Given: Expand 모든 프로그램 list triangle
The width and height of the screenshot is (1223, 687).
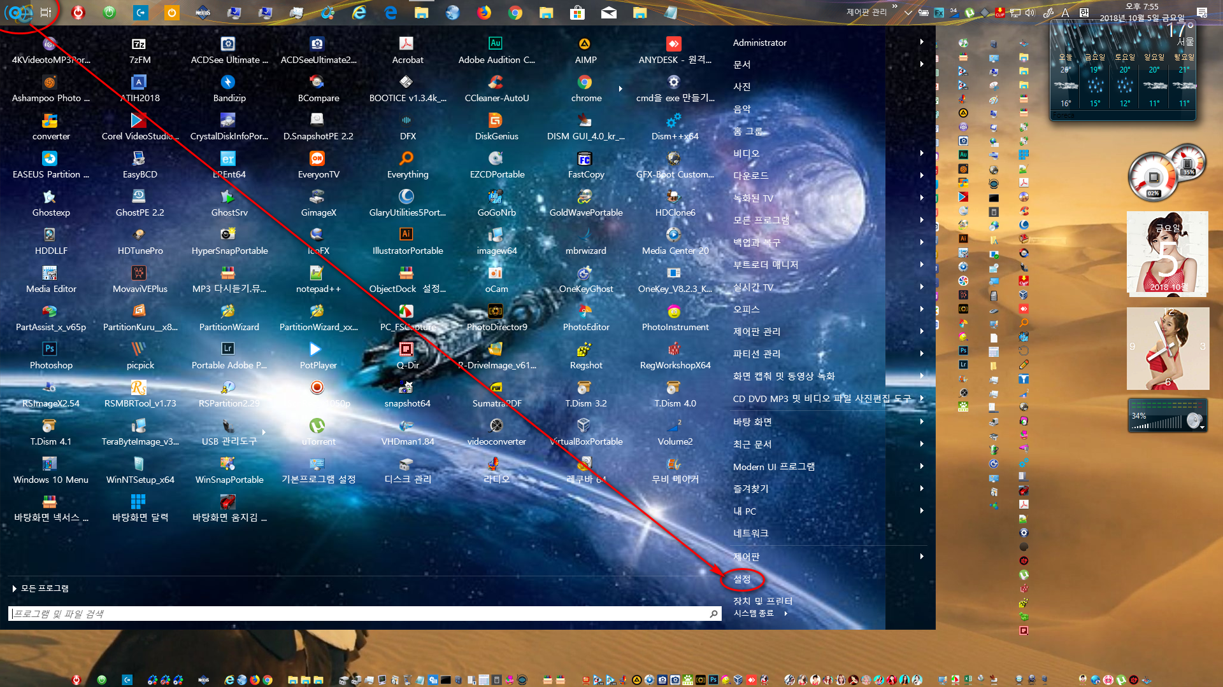Looking at the screenshot, I should pos(14,588).
